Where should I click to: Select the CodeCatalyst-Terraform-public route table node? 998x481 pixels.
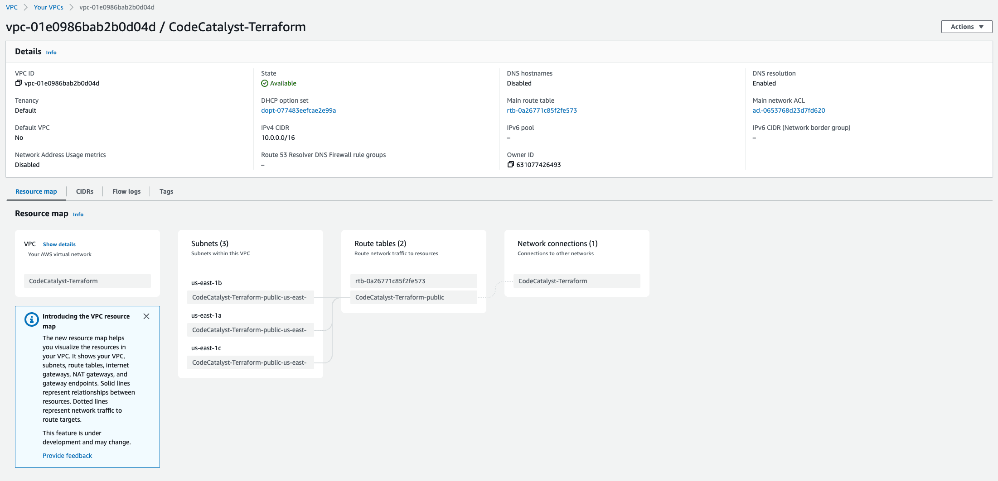pos(414,297)
